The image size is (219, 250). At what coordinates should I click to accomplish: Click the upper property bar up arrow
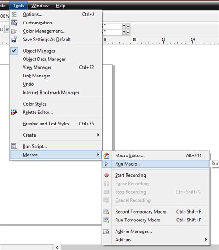click(x=128, y=26)
